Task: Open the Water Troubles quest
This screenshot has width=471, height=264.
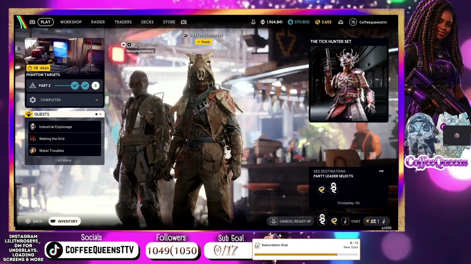Action: (x=65, y=150)
